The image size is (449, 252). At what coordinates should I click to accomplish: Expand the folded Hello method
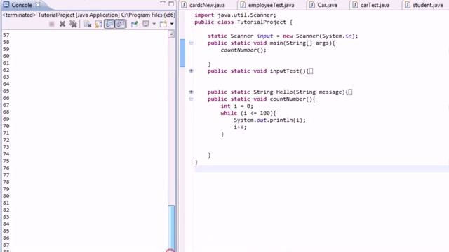(x=191, y=92)
